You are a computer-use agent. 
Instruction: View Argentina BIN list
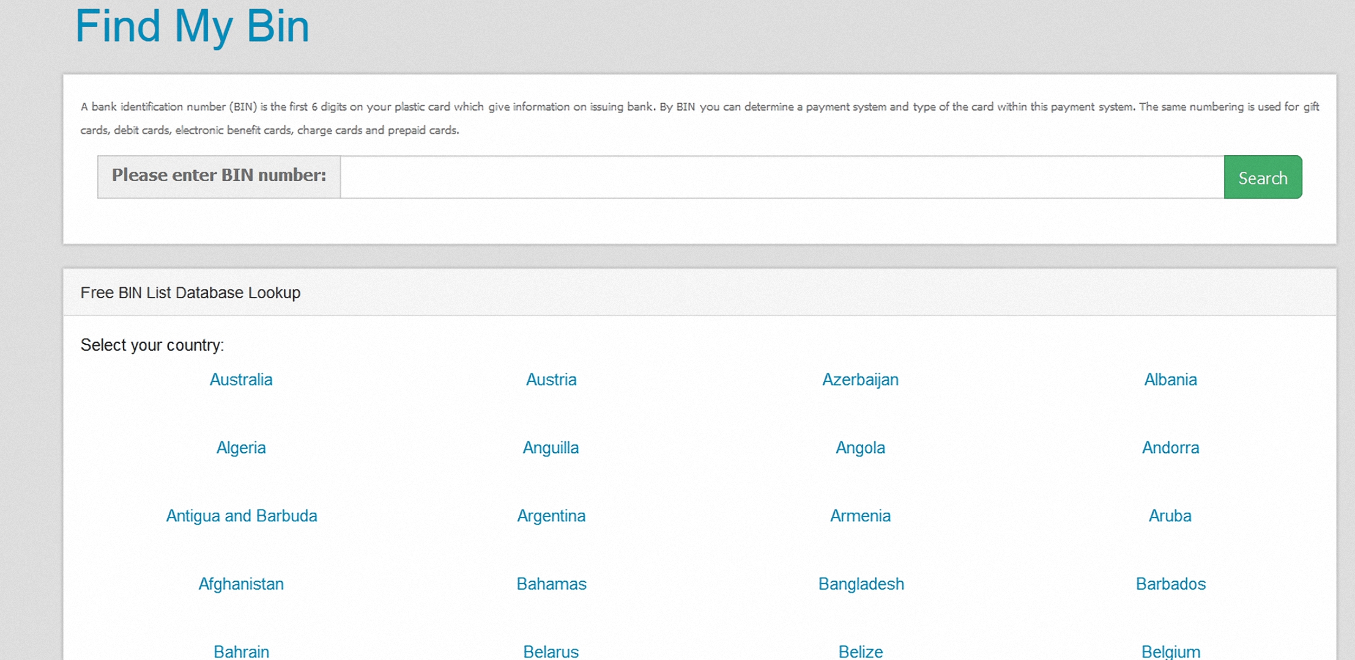pos(551,516)
